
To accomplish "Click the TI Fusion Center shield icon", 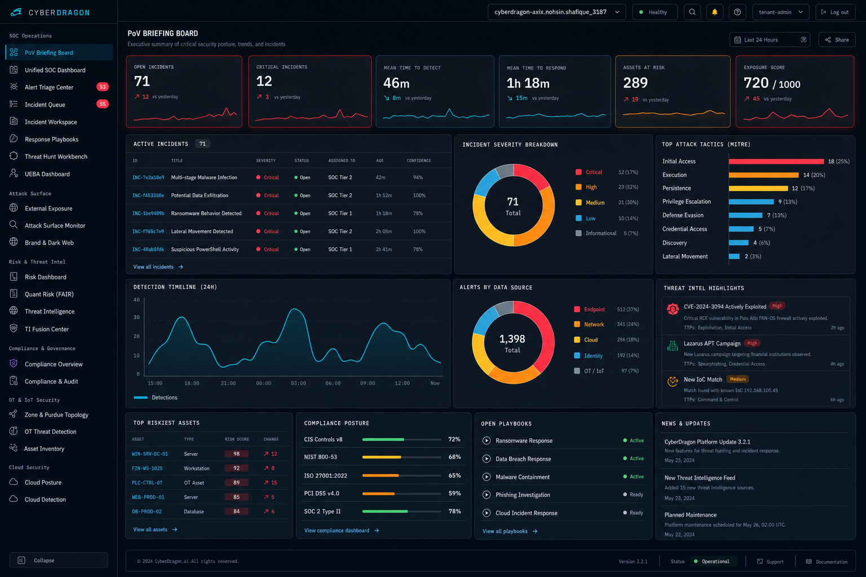I will click(x=14, y=329).
